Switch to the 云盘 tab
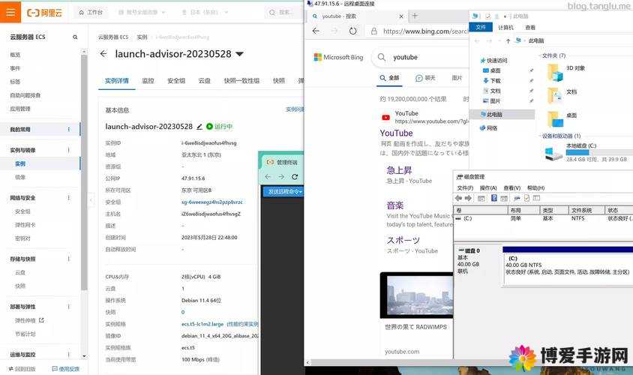This screenshot has height=375, width=633. [204, 81]
